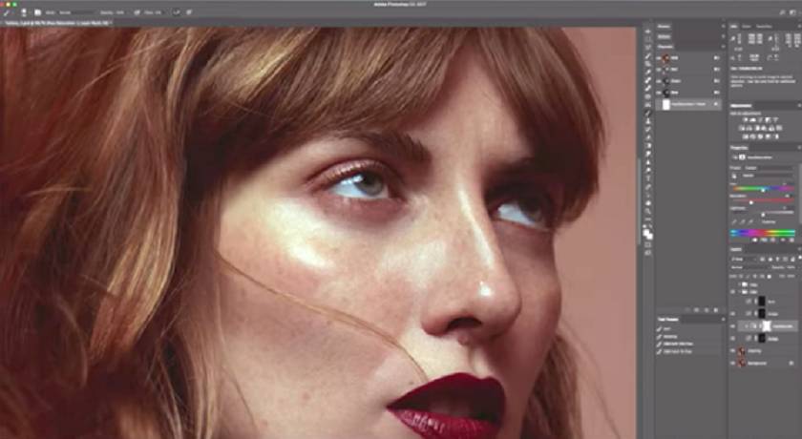Toggle pressure for size icon in options bar
The width and height of the screenshot is (802, 439).
[189, 12]
